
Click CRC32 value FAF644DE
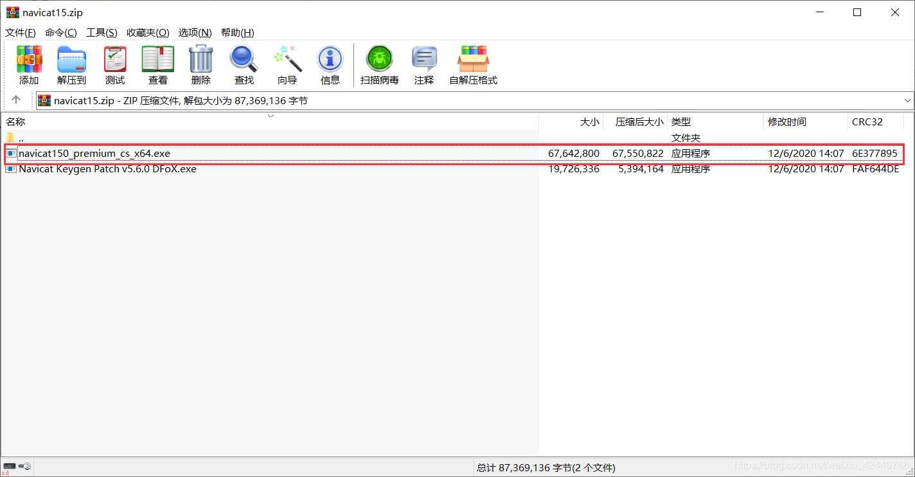click(875, 169)
